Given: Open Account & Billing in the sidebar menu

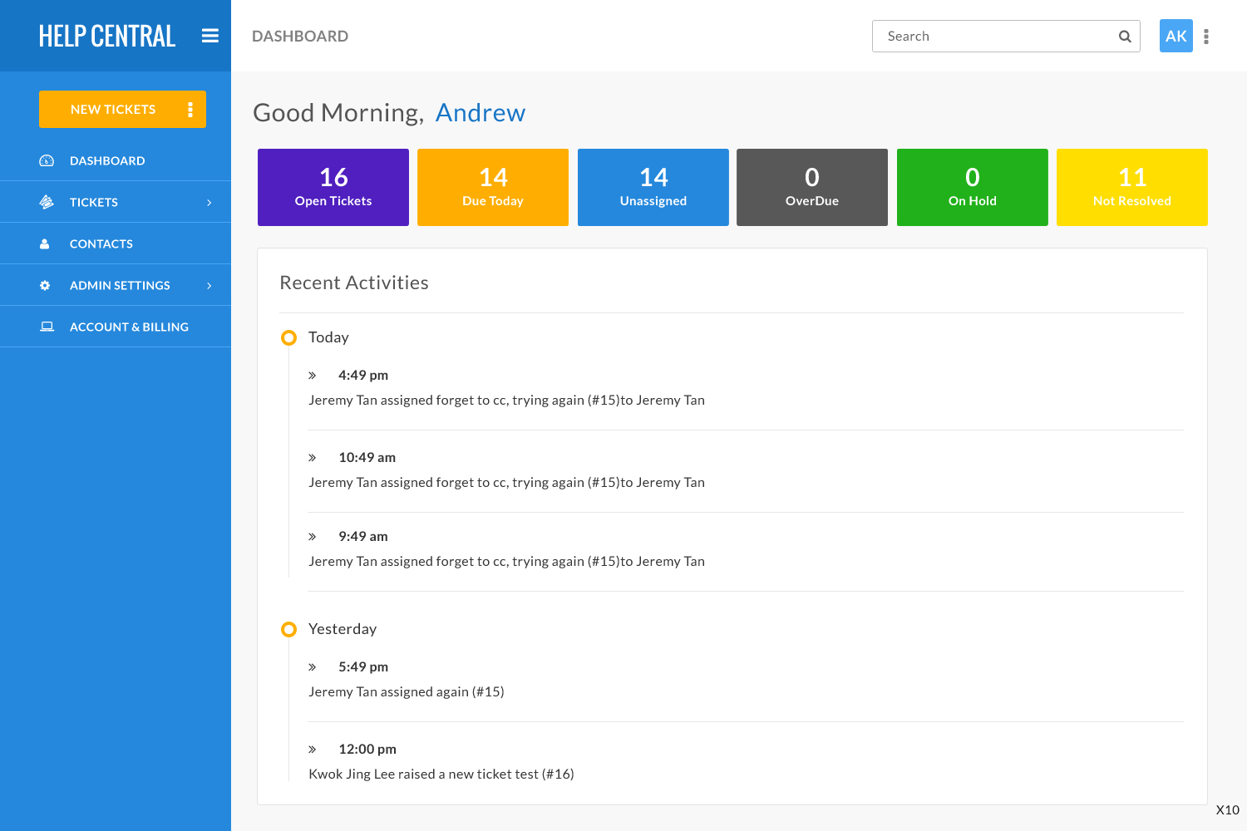Looking at the screenshot, I should pos(129,327).
